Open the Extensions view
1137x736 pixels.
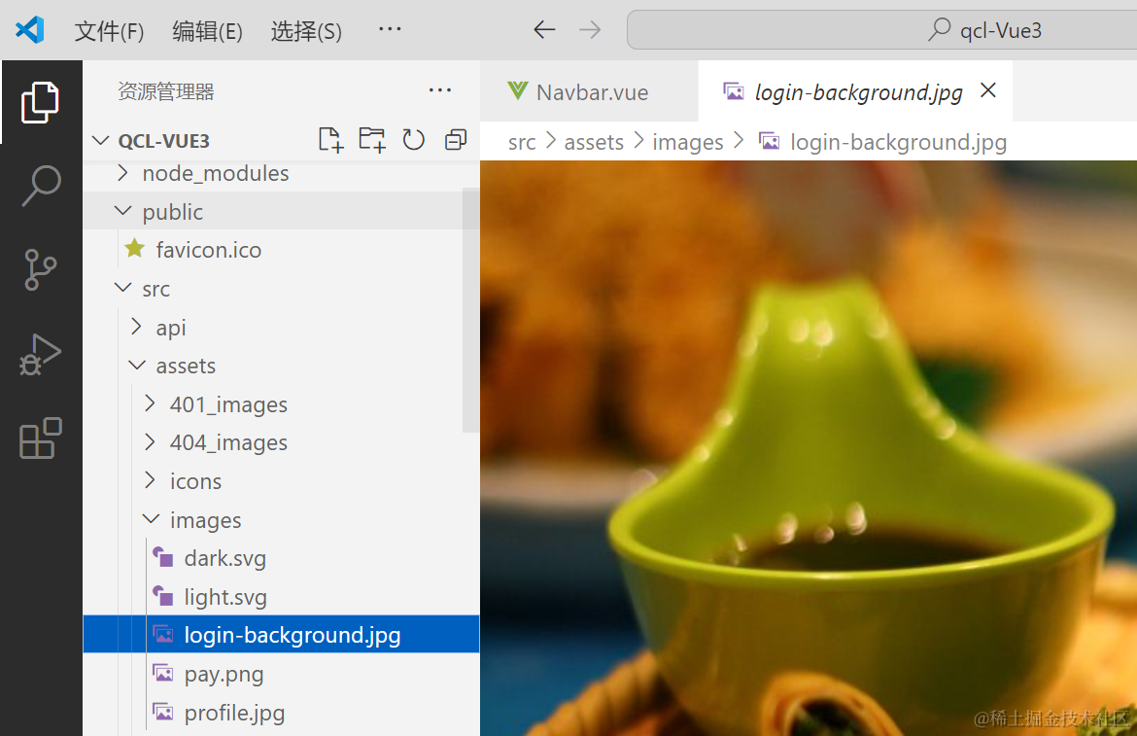pos(41,439)
